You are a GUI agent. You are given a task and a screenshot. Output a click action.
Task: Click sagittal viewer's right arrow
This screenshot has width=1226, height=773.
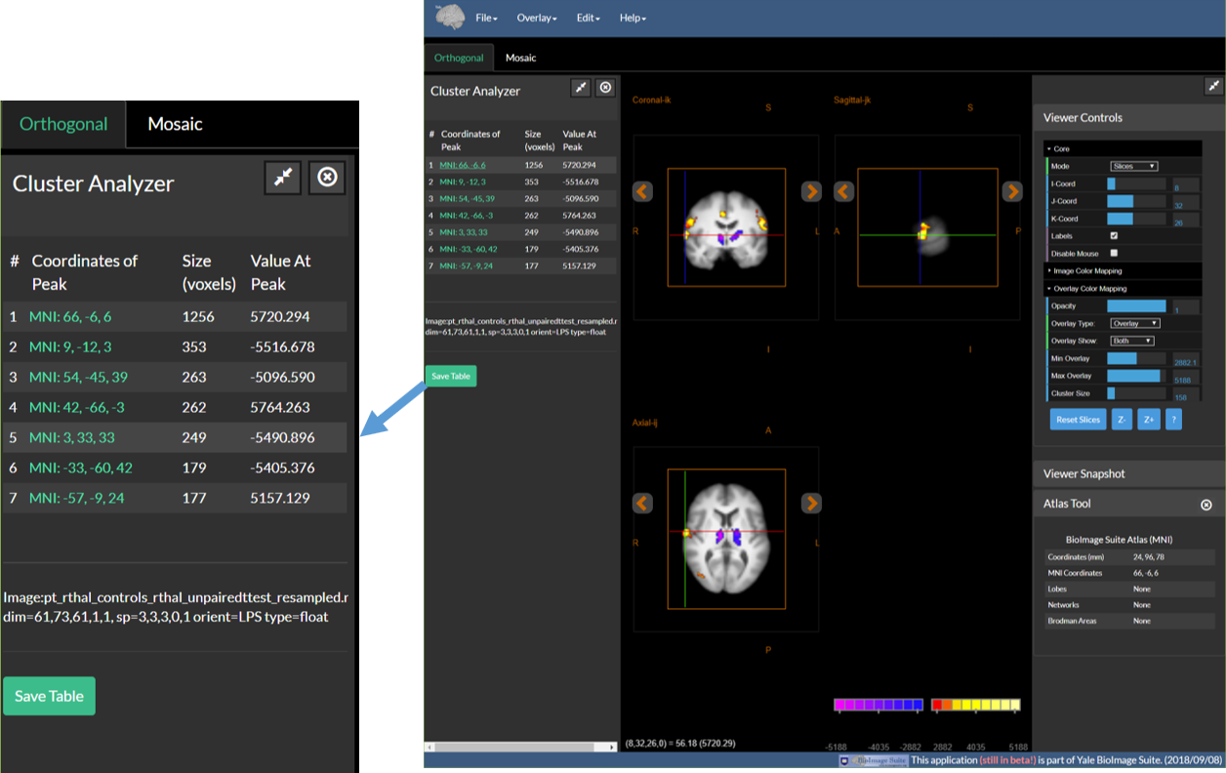point(1012,191)
